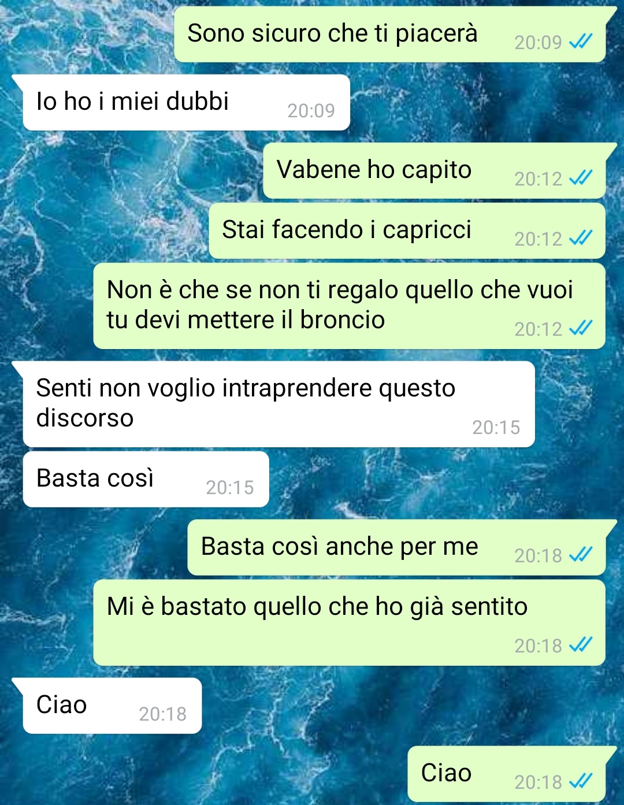This screenshot has width=624, height=805.
Task: Select the 'Mi è bastato quello che ho già sentito' bubble
Action: (x=349, y=622)
